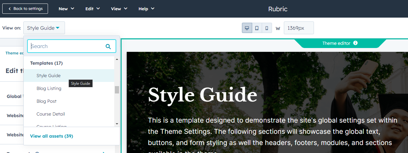This screenshot has width=408, height=153.
Task: Select Blog Post template
Action: [x=69, y=101]
